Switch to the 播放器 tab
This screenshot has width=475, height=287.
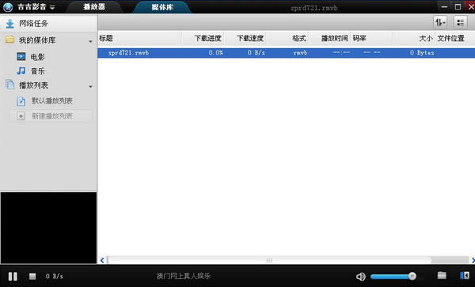tap(94, 6)
